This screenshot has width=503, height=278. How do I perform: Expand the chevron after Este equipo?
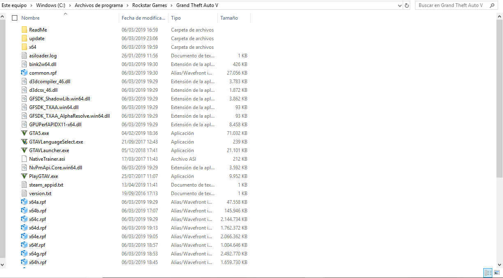pyautogui.click(x=32, y=5)
